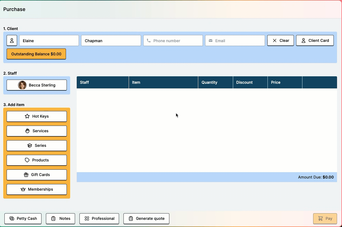
Task: Click the client profile icon button
Action: [x=12, y=40]
